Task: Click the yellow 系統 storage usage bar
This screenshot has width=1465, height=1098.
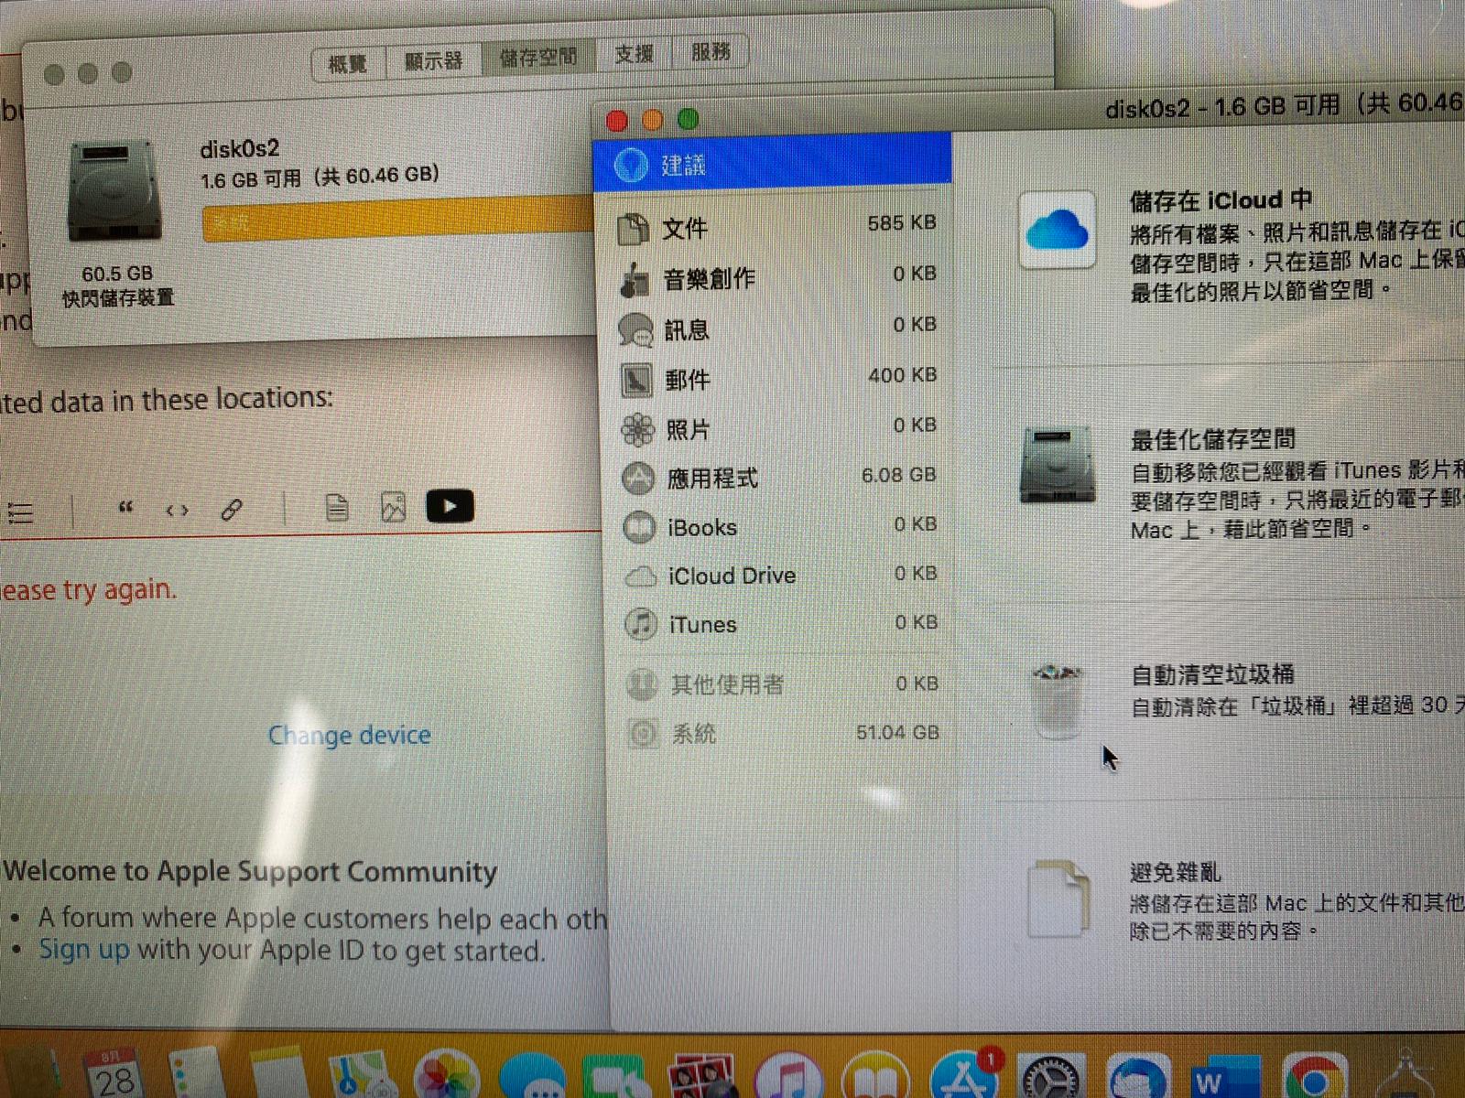Action: pyautogui.click(x=397, y=220)
